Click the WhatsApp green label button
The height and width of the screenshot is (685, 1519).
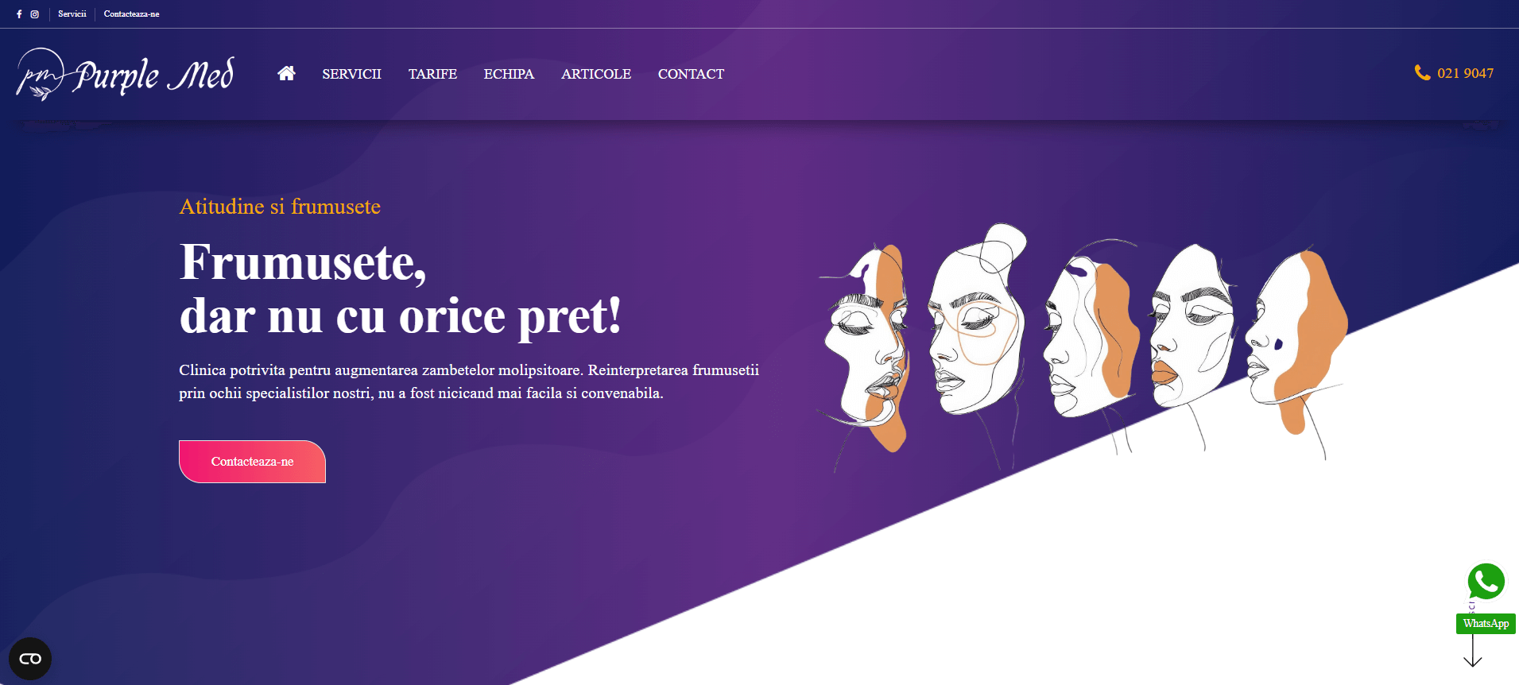pos(1486,624)
